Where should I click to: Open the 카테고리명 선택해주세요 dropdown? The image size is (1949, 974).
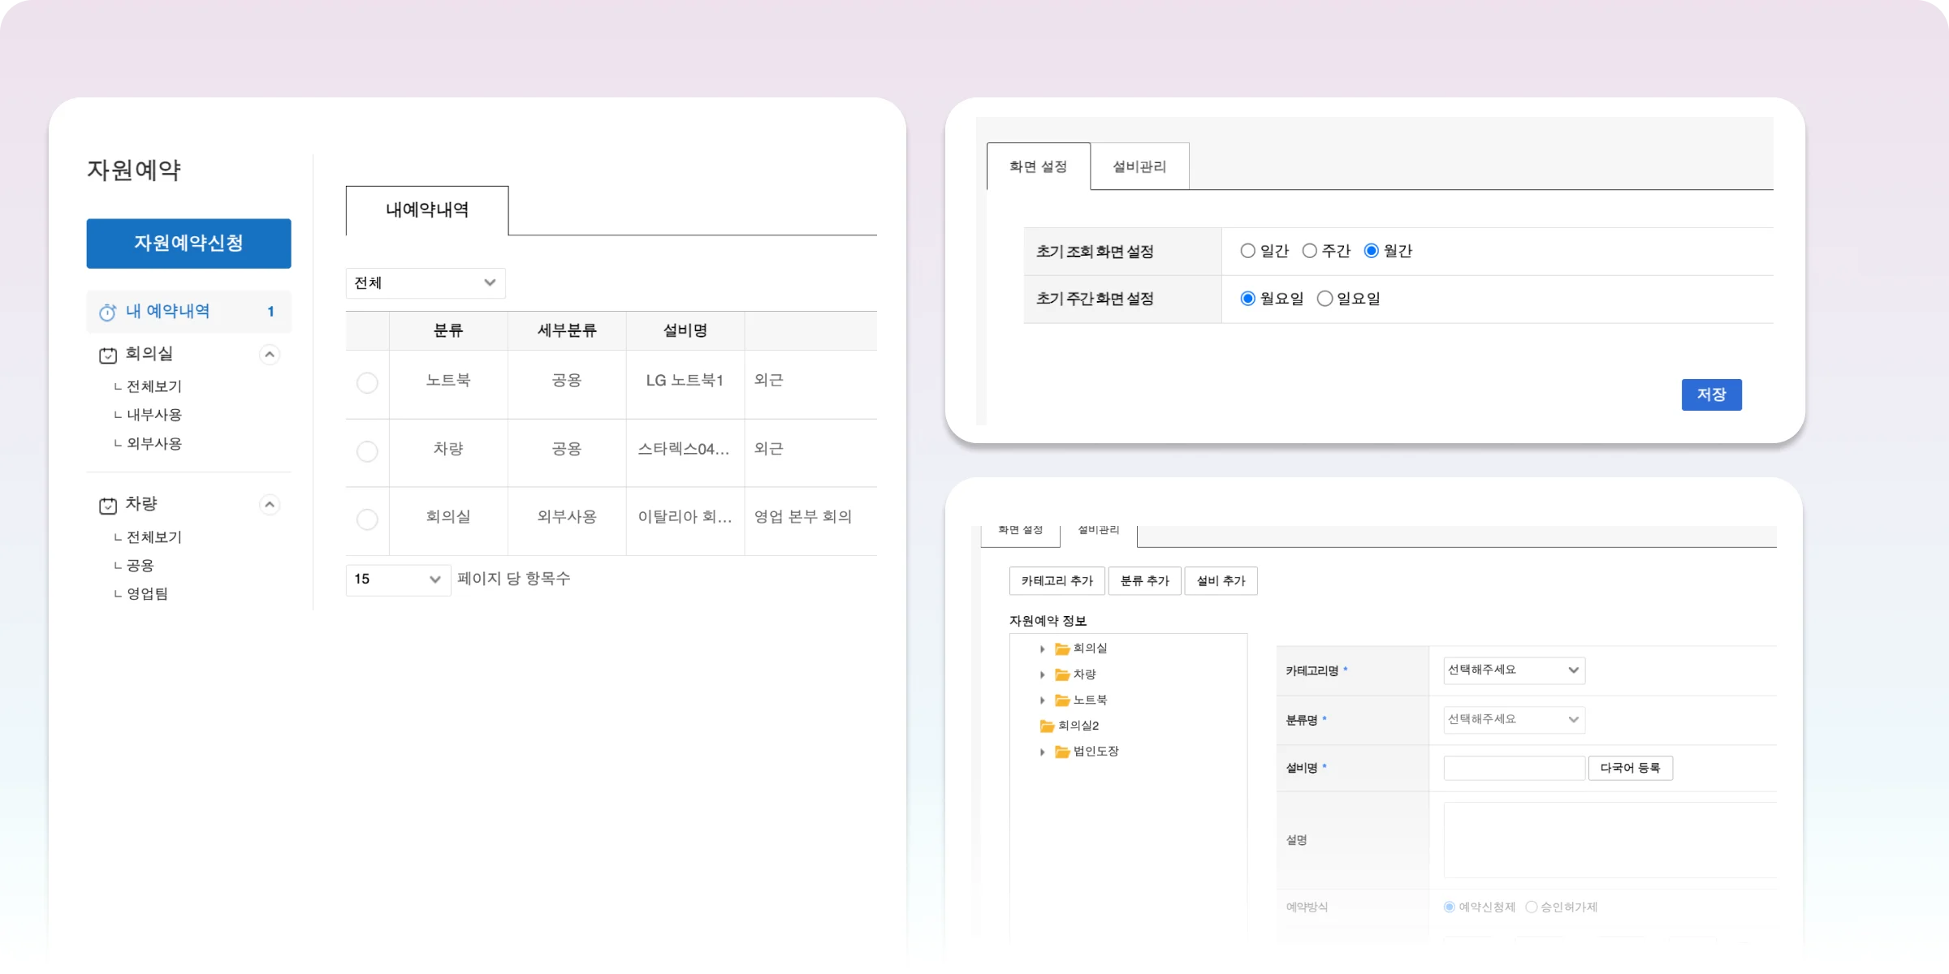coord(1513,670)
